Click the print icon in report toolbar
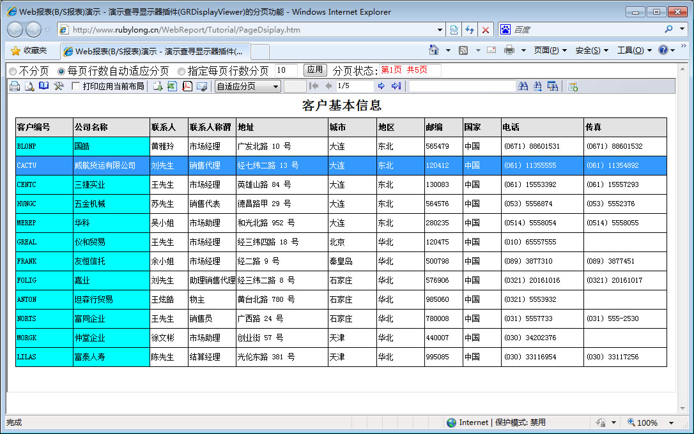This screenshot has height=434, width=694. [x=15, y=86]
